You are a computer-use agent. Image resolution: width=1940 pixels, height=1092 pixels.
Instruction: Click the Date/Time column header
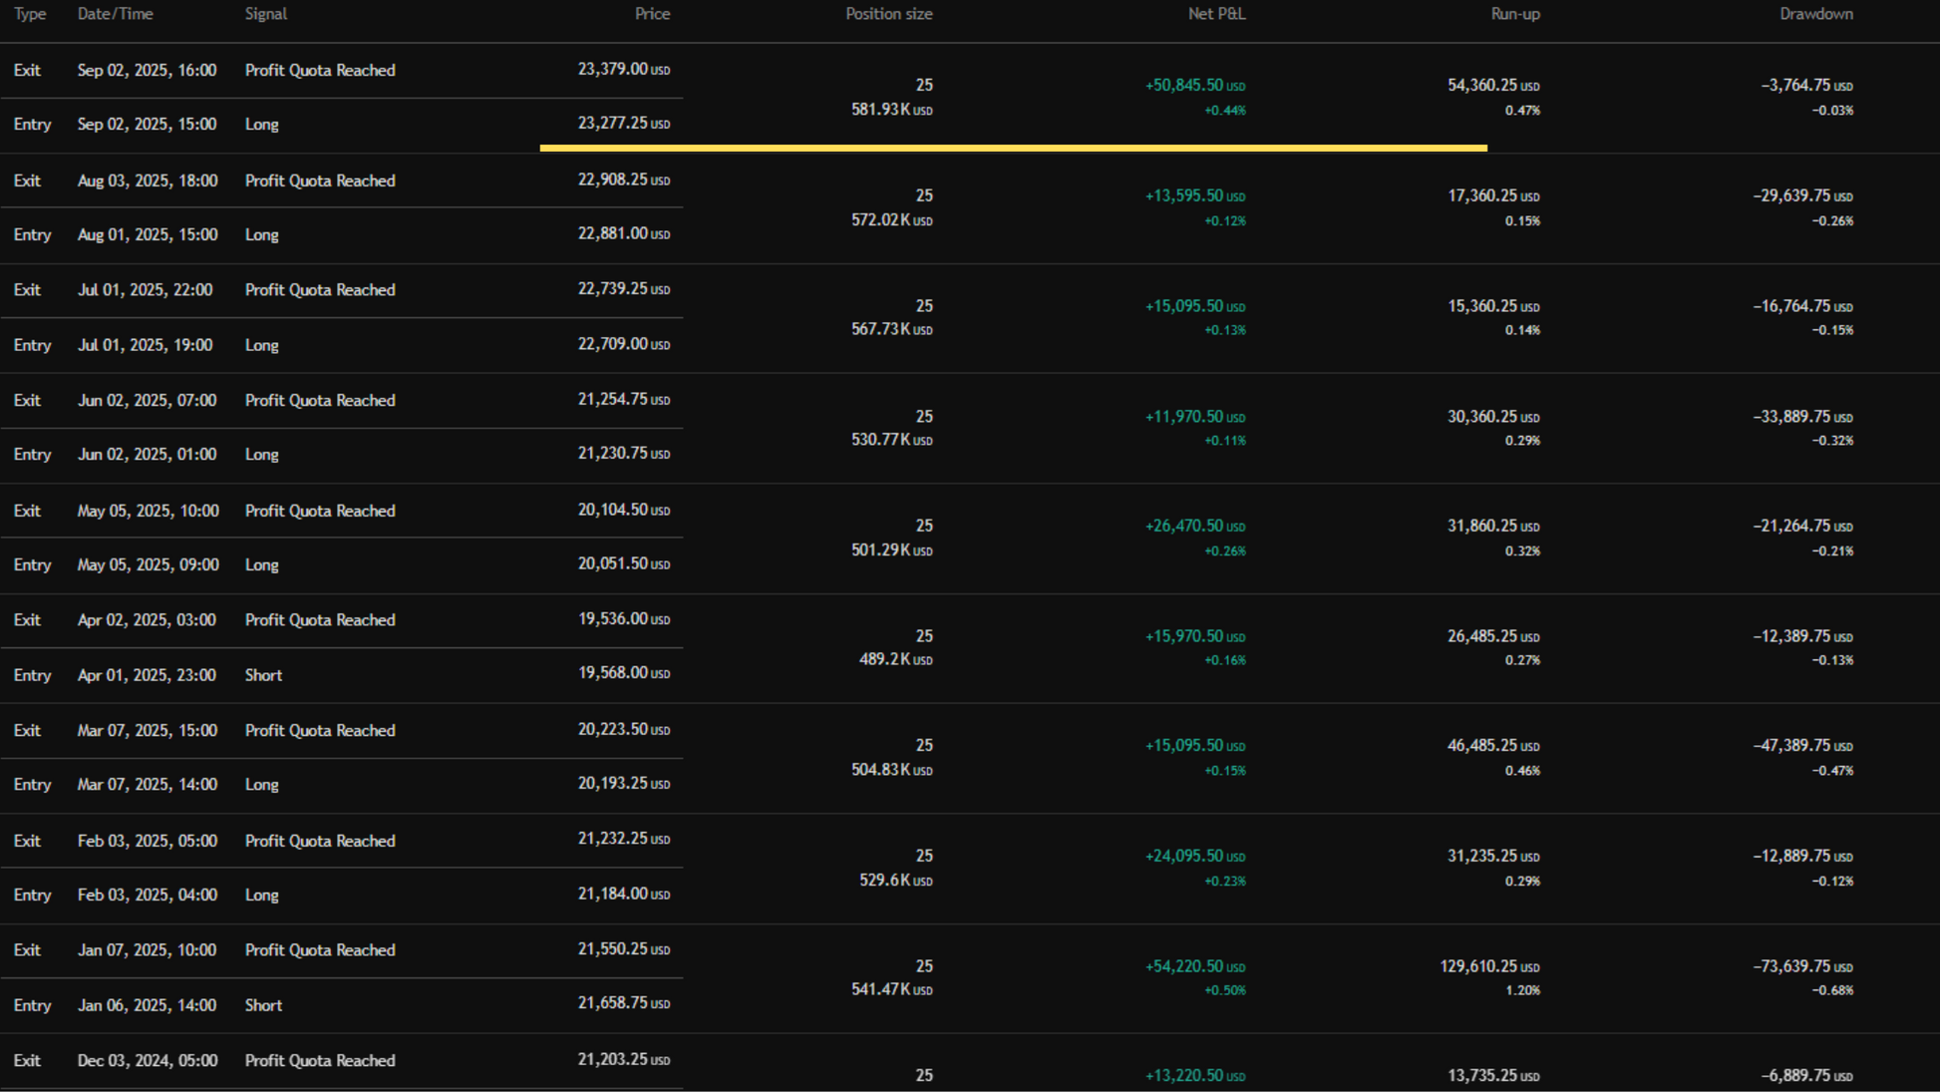[x=115, y=14]
